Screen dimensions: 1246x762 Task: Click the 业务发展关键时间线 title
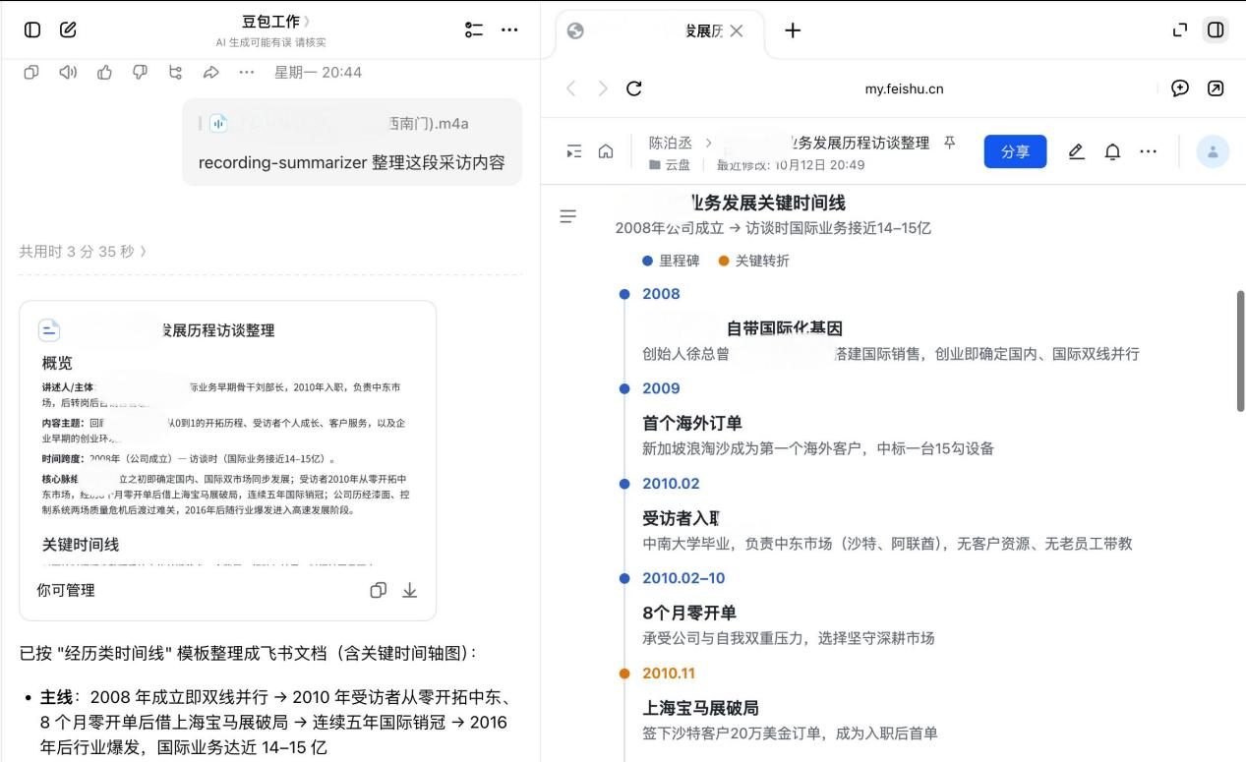coord(767,203)
